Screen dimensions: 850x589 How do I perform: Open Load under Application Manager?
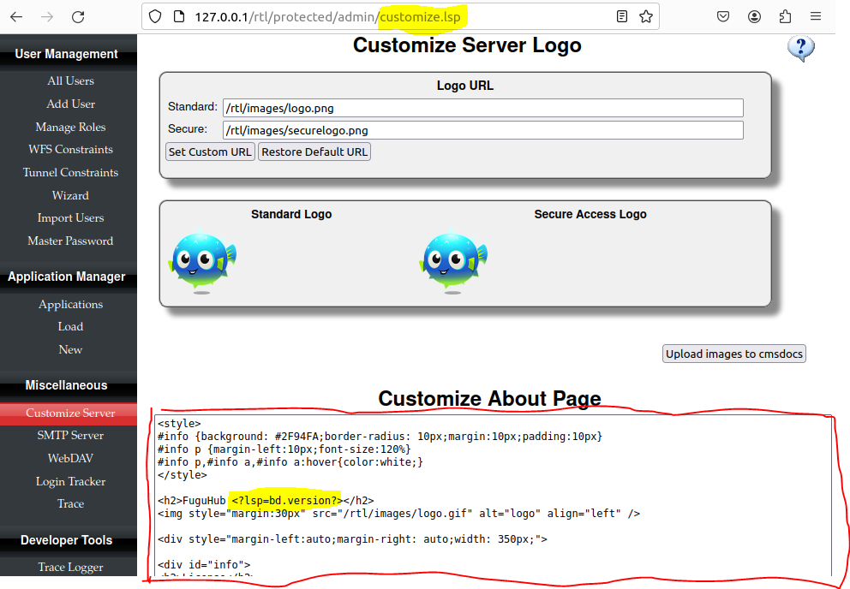tap(70, 327)
